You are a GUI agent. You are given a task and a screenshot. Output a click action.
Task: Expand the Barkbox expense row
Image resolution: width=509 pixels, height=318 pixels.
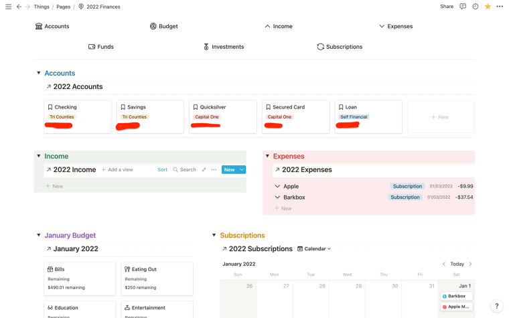point(278,197)
